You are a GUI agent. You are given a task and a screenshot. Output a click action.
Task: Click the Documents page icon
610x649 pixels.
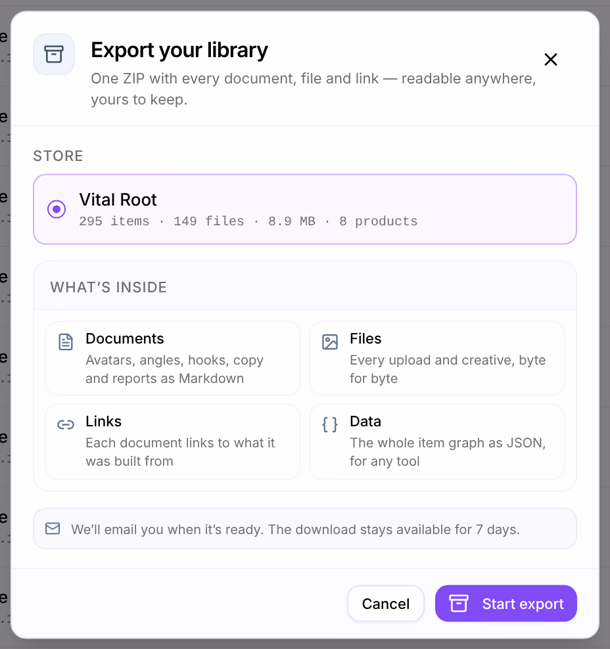(x=66, y=342)
